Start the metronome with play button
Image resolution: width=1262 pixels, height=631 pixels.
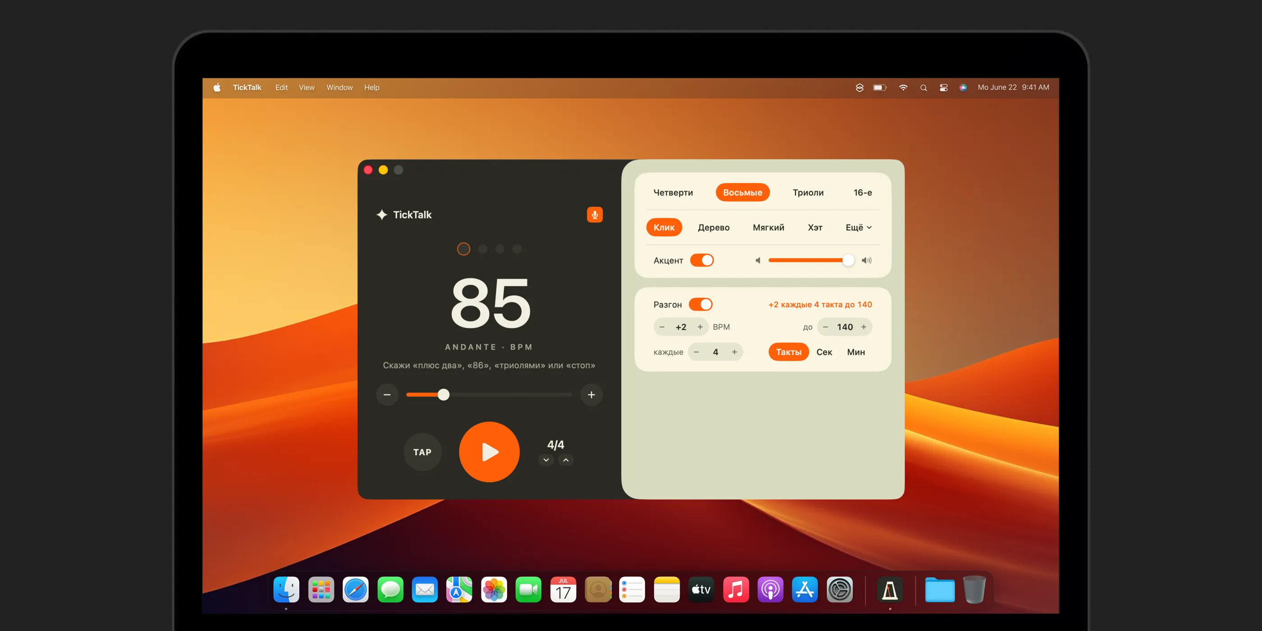[489, 452]
